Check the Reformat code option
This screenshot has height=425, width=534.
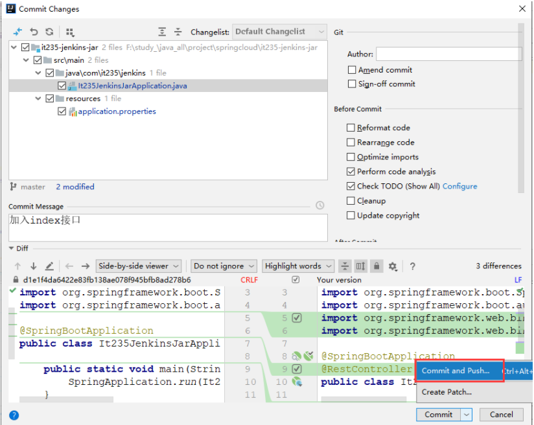(x=351, y=128)
